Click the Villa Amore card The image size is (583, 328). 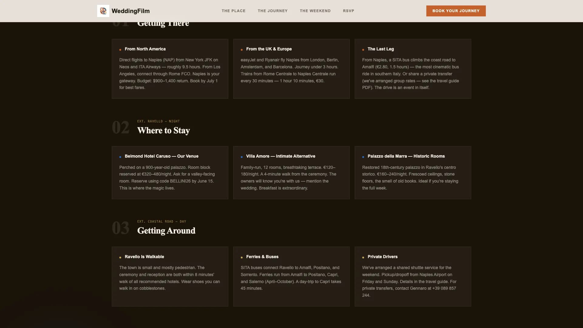(291, 173)
